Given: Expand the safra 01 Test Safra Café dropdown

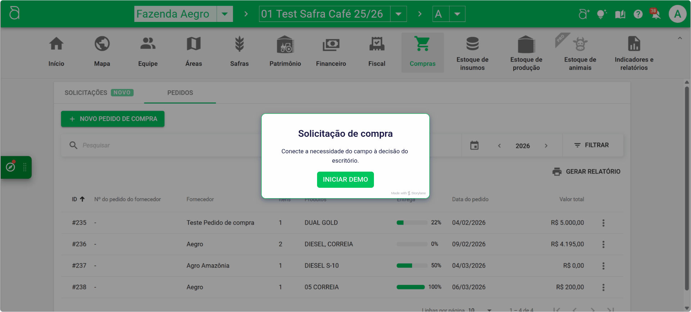Looking at the screenshot, I should pos(398,14).
